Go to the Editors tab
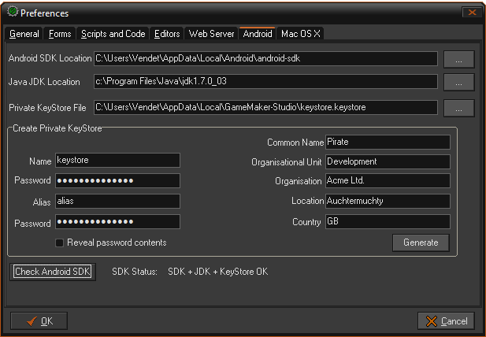 pos(167,34)
